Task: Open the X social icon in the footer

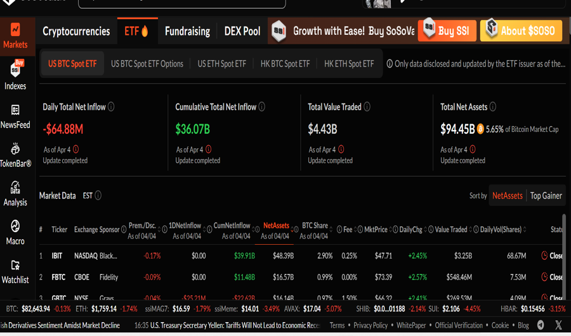Action: (x=558, y=325)
